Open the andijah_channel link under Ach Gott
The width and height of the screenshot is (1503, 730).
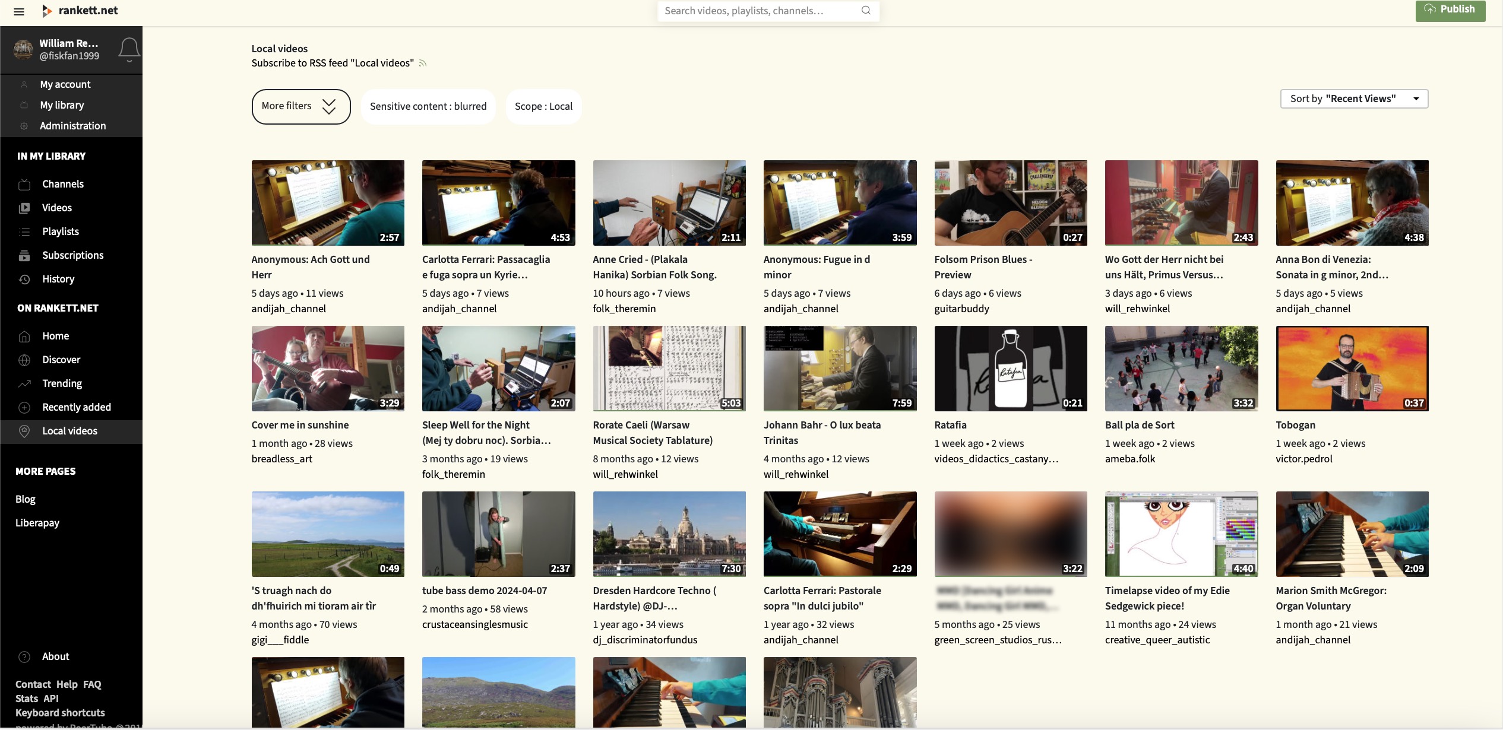tap(289, 309)
